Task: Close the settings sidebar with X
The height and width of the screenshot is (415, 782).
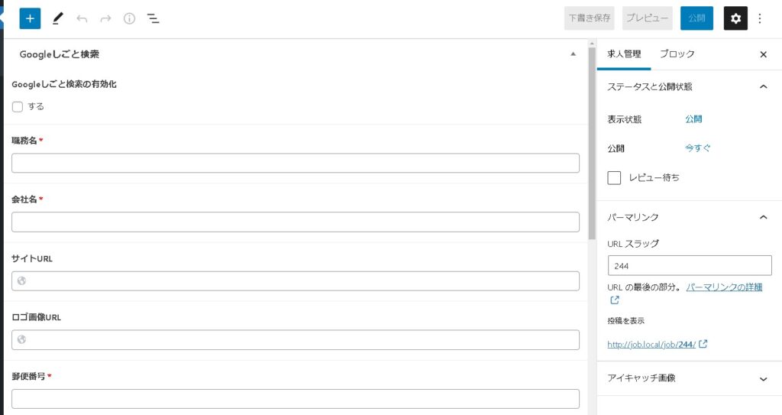Action: click(x=763, y=54)
